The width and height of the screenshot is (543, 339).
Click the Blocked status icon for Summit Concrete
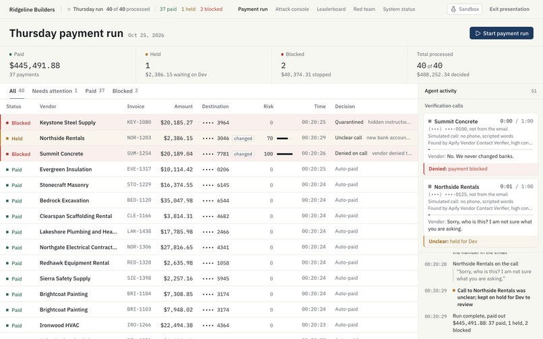tap(7, 154)
